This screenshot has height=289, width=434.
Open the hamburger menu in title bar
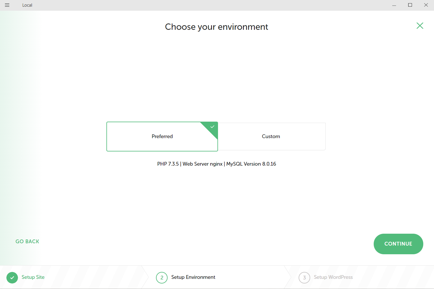coord(7,5)
